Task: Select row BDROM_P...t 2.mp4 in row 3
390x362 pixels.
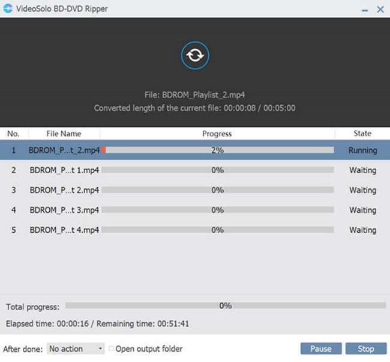Action: 64,190
